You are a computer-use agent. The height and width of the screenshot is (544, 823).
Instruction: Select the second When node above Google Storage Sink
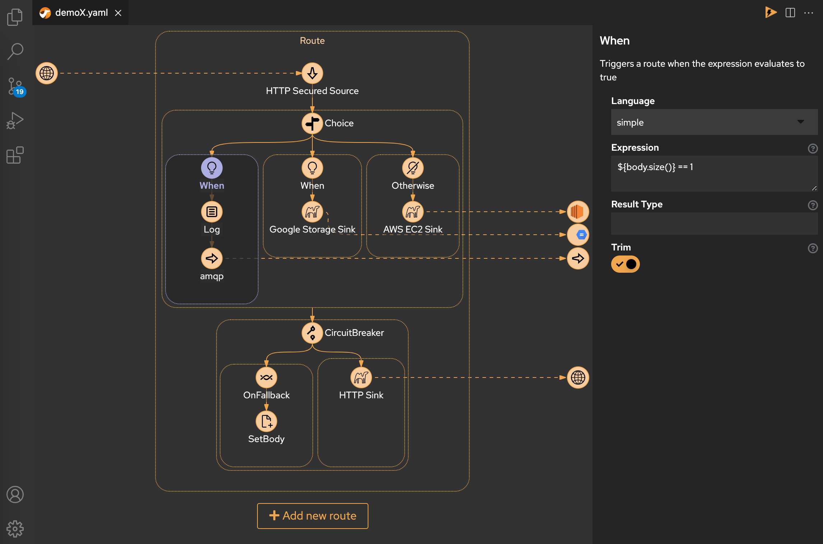(x=312, y=168)
